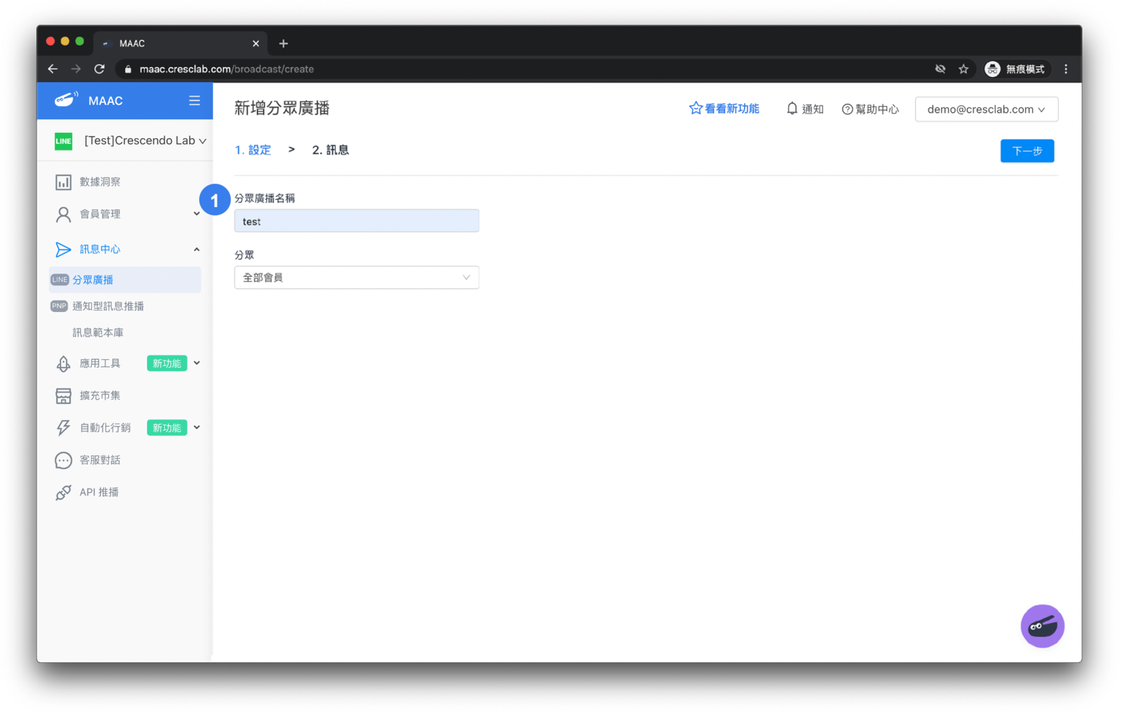
Task: Click the 通知 bell icon
Action: (x=792, y=109)
